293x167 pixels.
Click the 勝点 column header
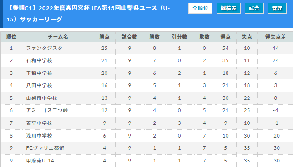coord(105,37)
